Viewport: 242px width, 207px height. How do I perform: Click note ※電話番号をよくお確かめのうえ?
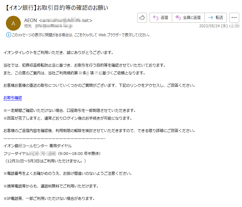pyautogui.click(x=68, y=174)
